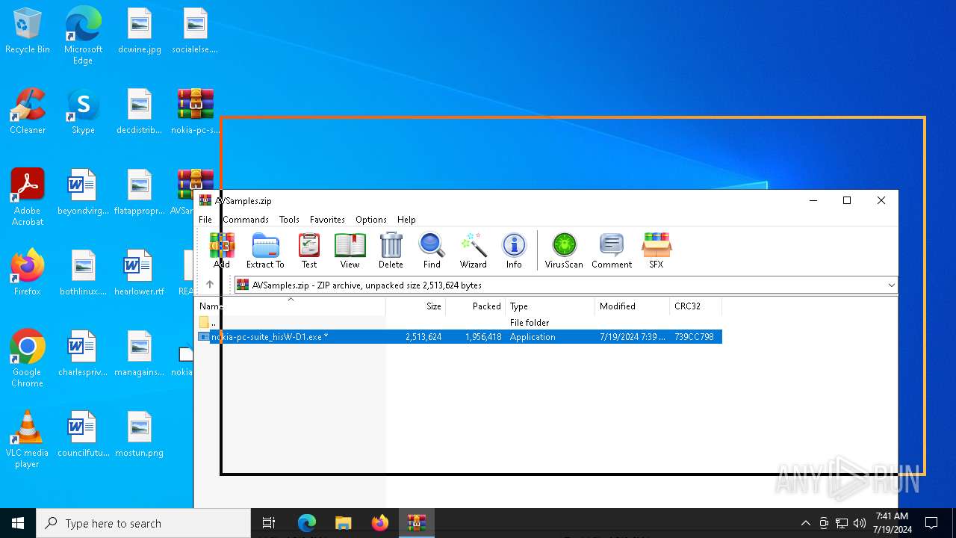This screenshot has height=538, width=956.
Task: Select the bothlinux desktop image file
Action: tap(83, 273)
